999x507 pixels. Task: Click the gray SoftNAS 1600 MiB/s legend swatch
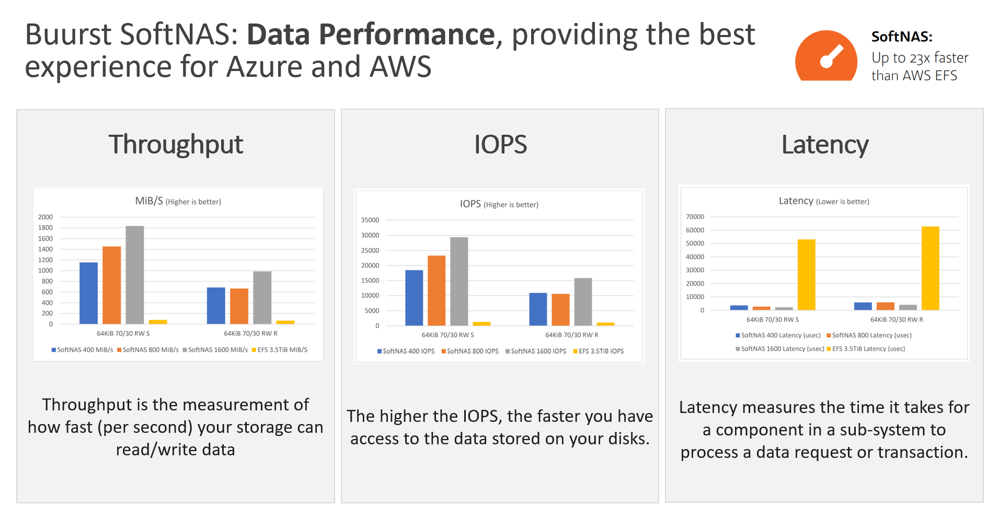click(185, 350)
